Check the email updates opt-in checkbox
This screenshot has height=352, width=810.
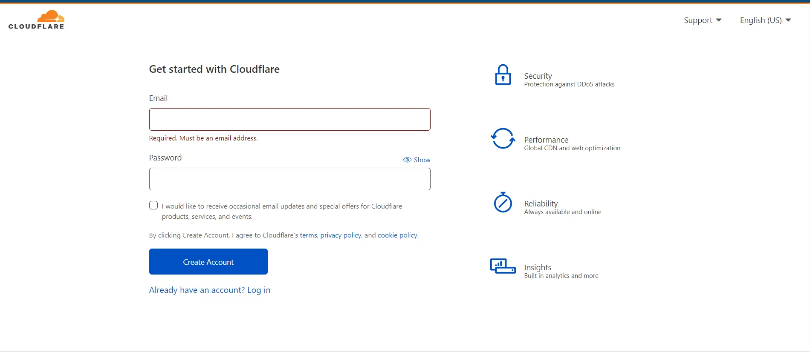[153, 205]
